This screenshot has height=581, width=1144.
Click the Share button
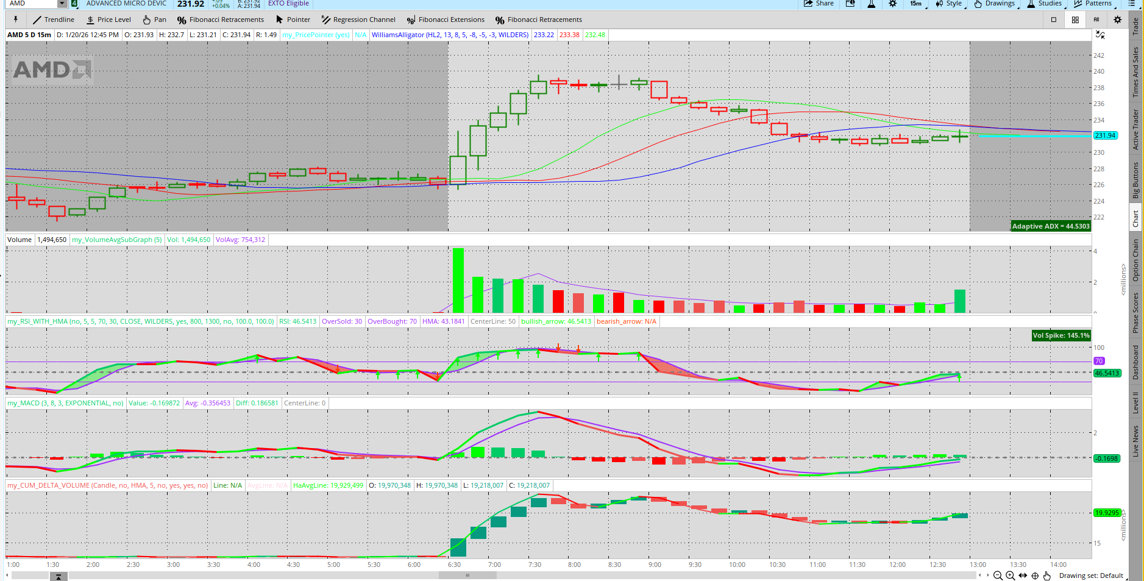[819, 4]
